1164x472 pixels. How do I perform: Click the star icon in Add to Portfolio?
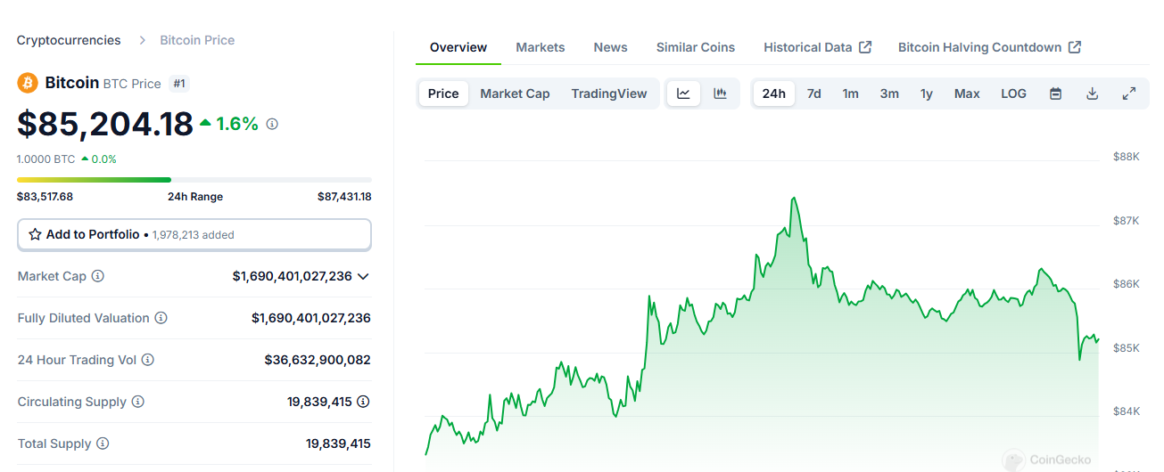(x=35, y=234)
